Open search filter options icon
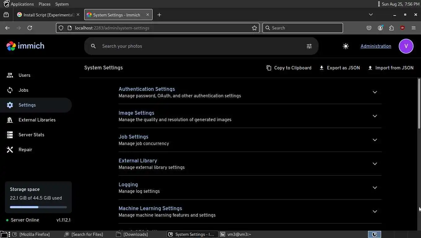The height and width of the screenshot is (238, 421). [309, 46]
